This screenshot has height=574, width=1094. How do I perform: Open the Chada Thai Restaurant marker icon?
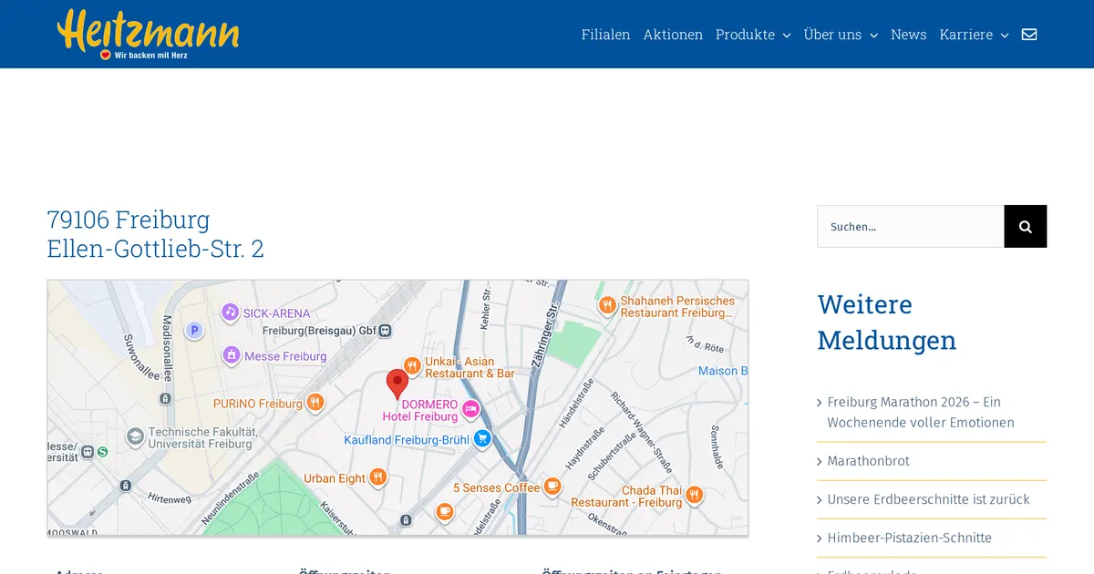(x=695, y=495)
